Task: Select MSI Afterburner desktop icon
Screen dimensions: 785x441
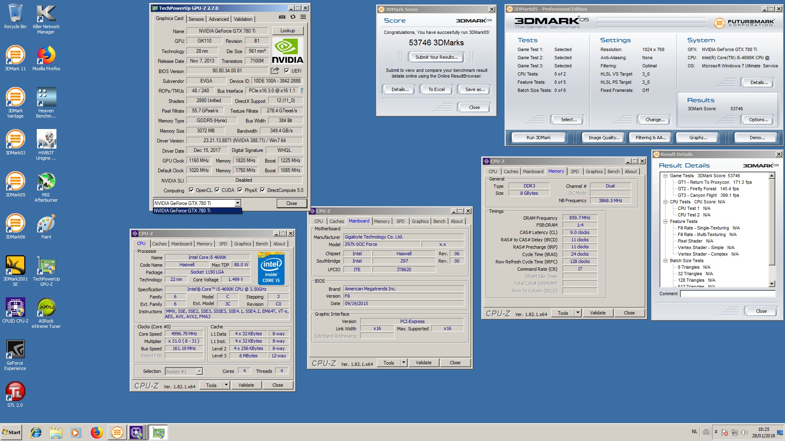Action: [x=46, y=187]
